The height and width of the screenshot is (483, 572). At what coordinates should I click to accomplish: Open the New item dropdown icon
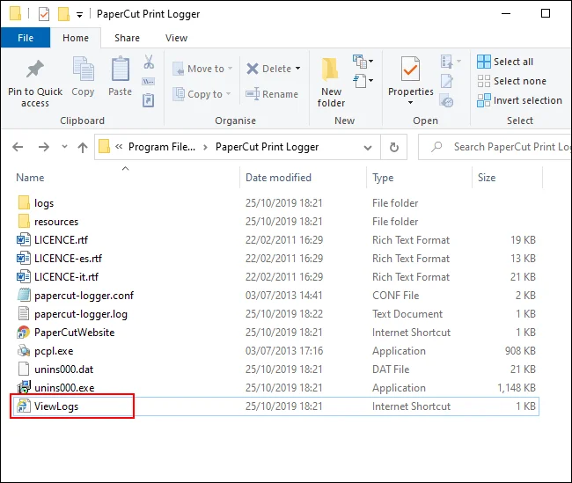pyautogui.click(x=363, y=62)
